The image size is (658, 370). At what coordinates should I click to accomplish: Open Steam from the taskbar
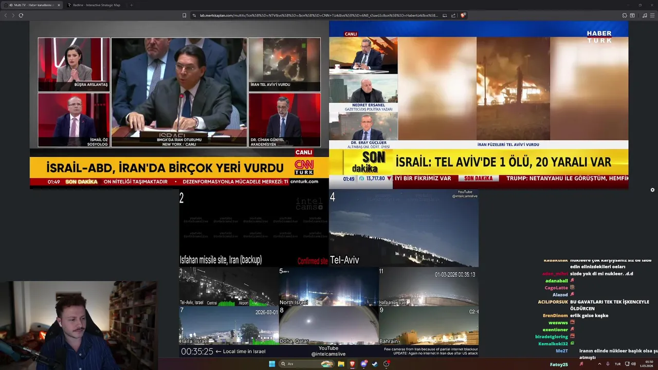375,364
